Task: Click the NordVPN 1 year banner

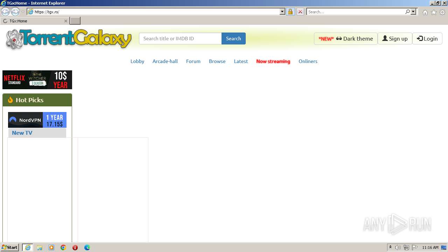Action: (x=37, y=120)
